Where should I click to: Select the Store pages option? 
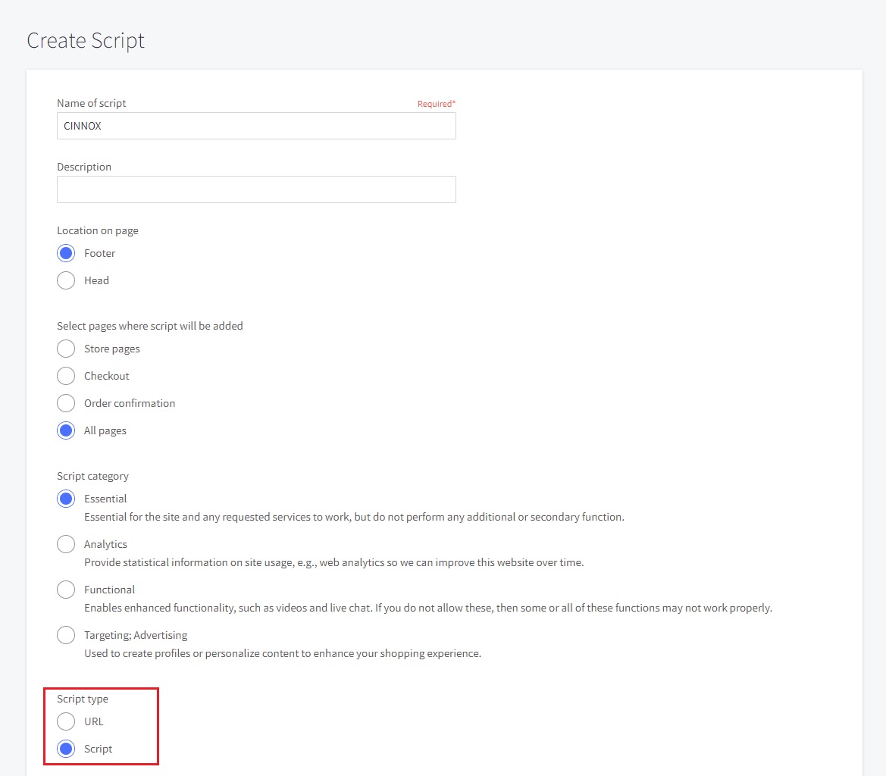(x=66, y=349)
